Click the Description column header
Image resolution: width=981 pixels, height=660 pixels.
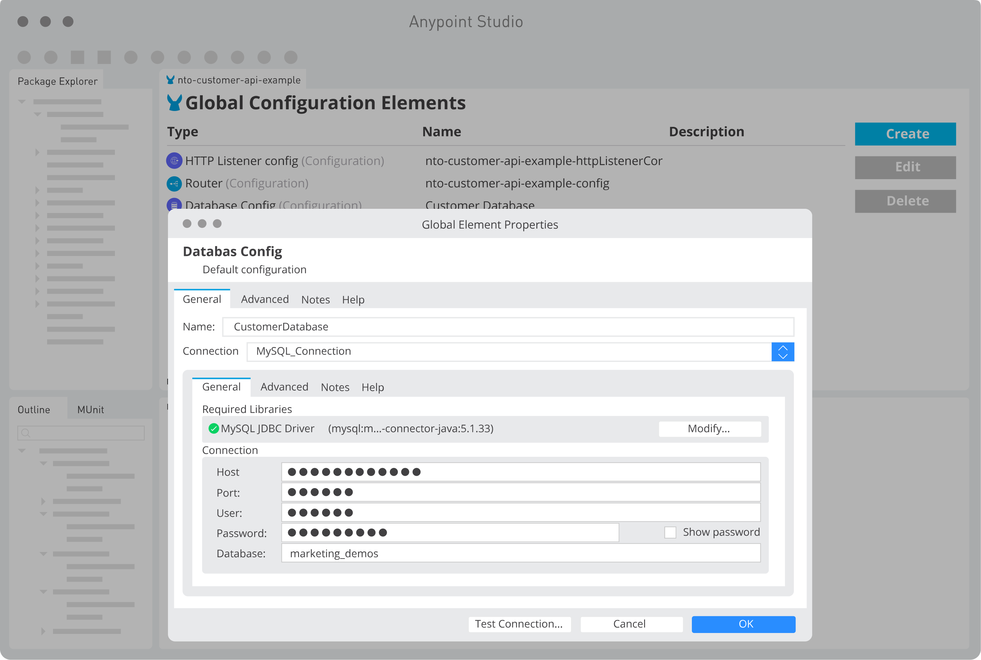pyautogui.click(x=706, y=132)
